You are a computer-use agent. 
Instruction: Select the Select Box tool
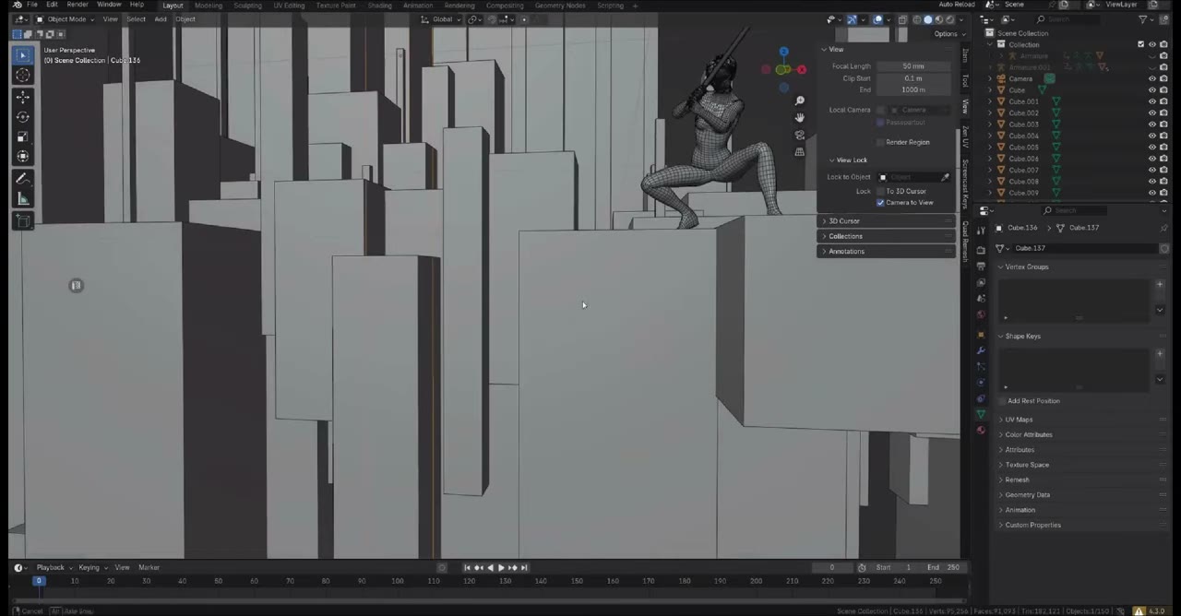(x=23, y=55)
